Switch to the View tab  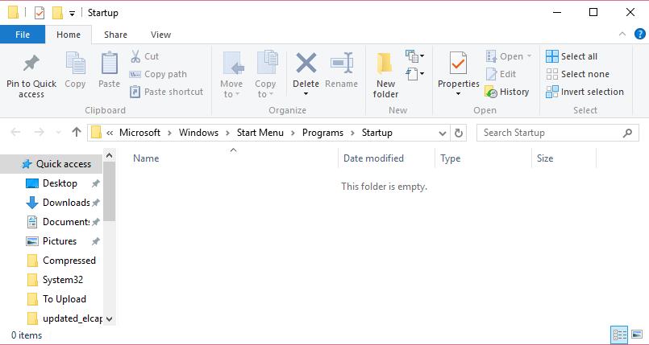tap(160, 35)
